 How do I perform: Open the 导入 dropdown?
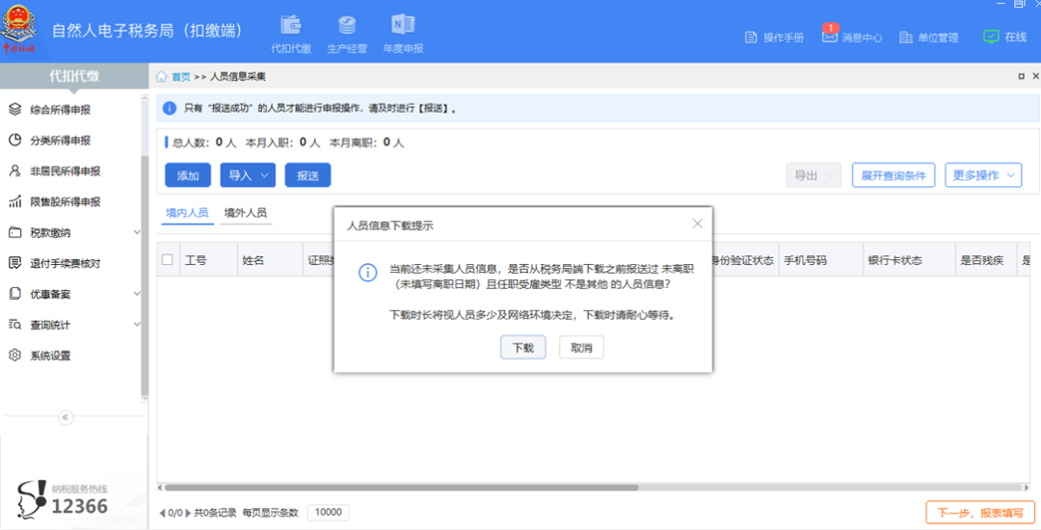pos(248,175)
